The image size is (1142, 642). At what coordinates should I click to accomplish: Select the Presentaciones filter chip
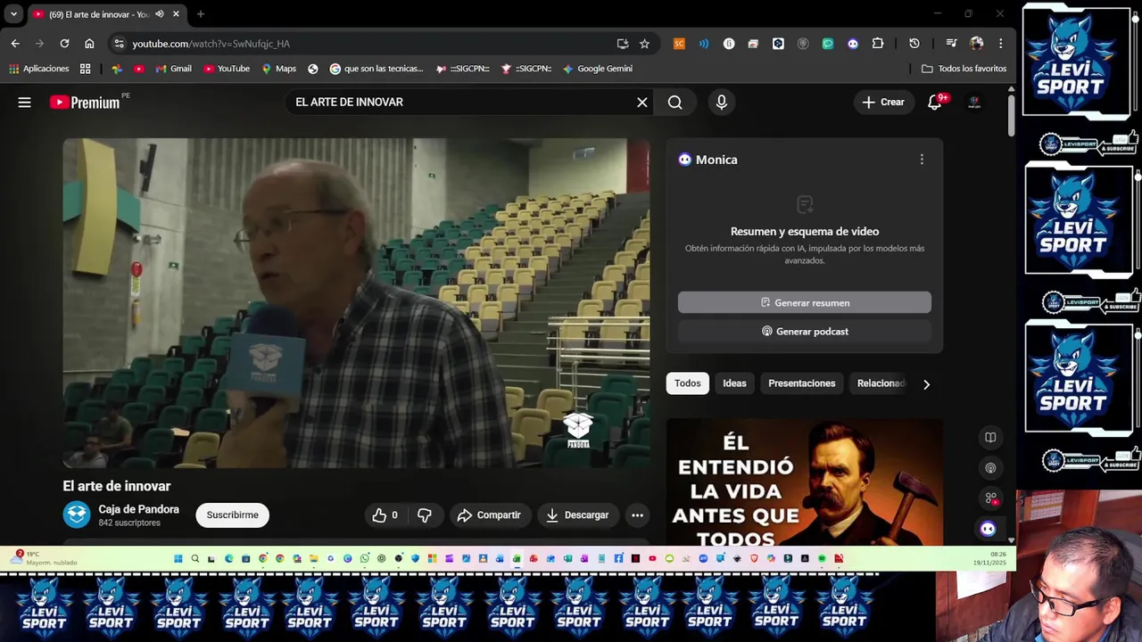(801, 383)
